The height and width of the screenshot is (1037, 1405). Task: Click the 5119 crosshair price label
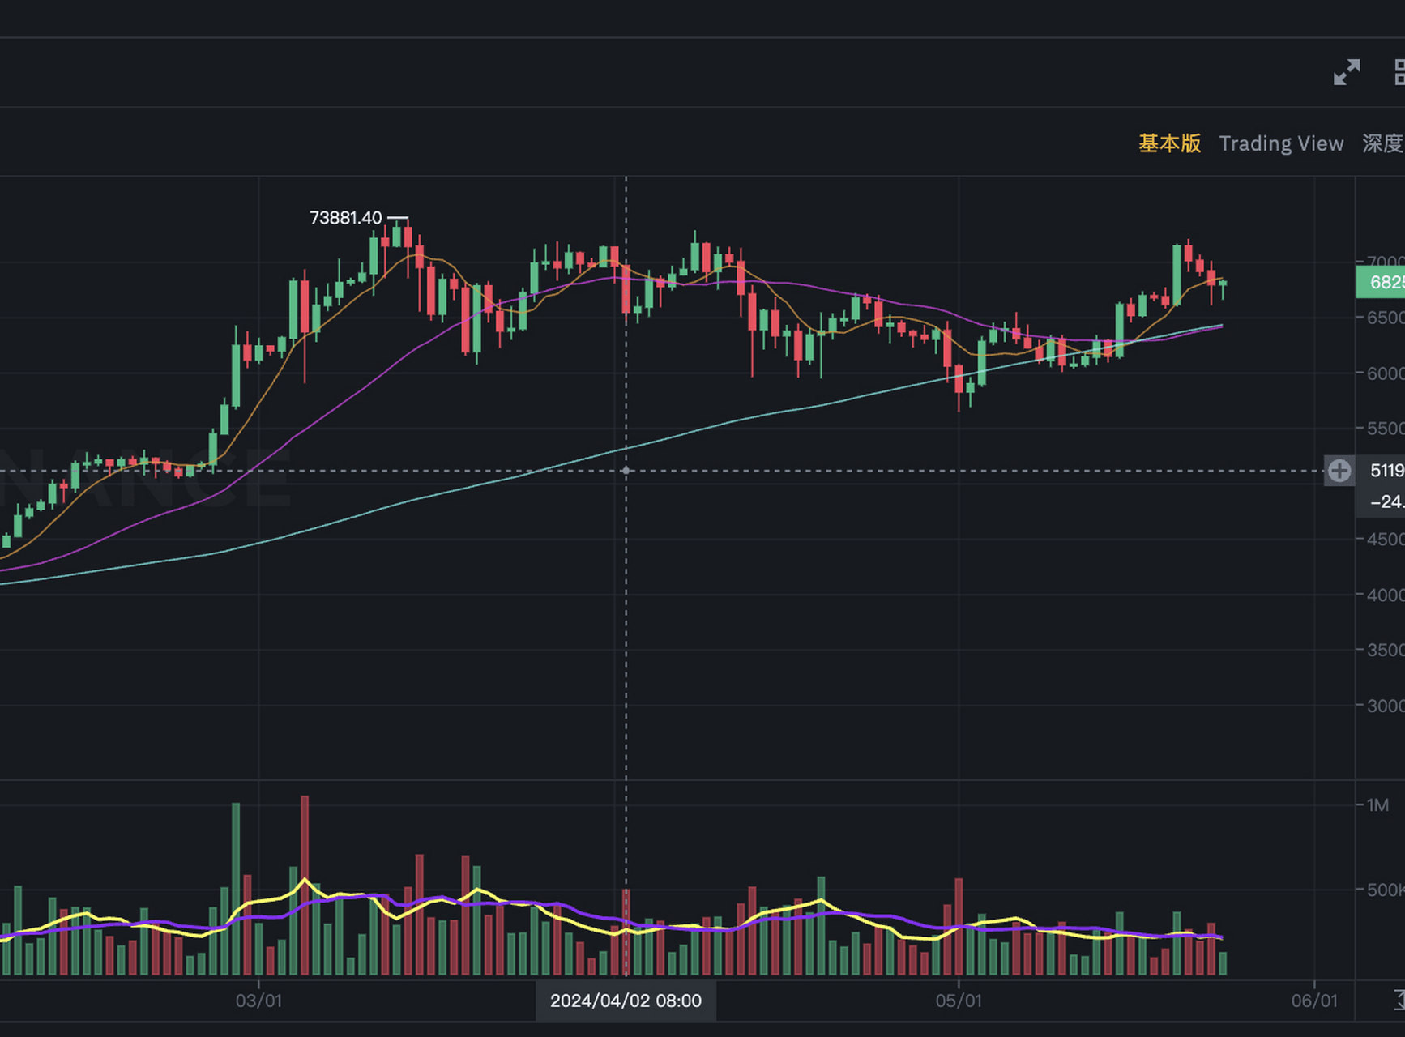click(x=1386, y=471)
